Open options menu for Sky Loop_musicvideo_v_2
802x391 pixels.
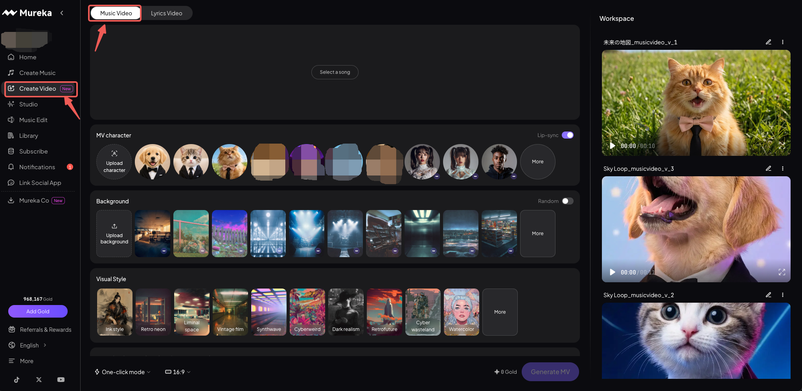tap(782, 295)
